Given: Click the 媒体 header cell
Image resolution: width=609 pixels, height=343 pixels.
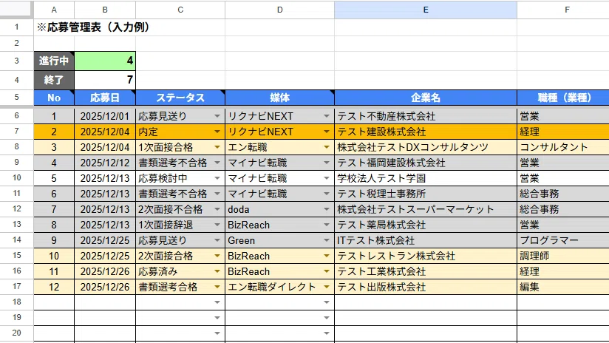Looking at the screenshot, I should click(x=279, y=98).
